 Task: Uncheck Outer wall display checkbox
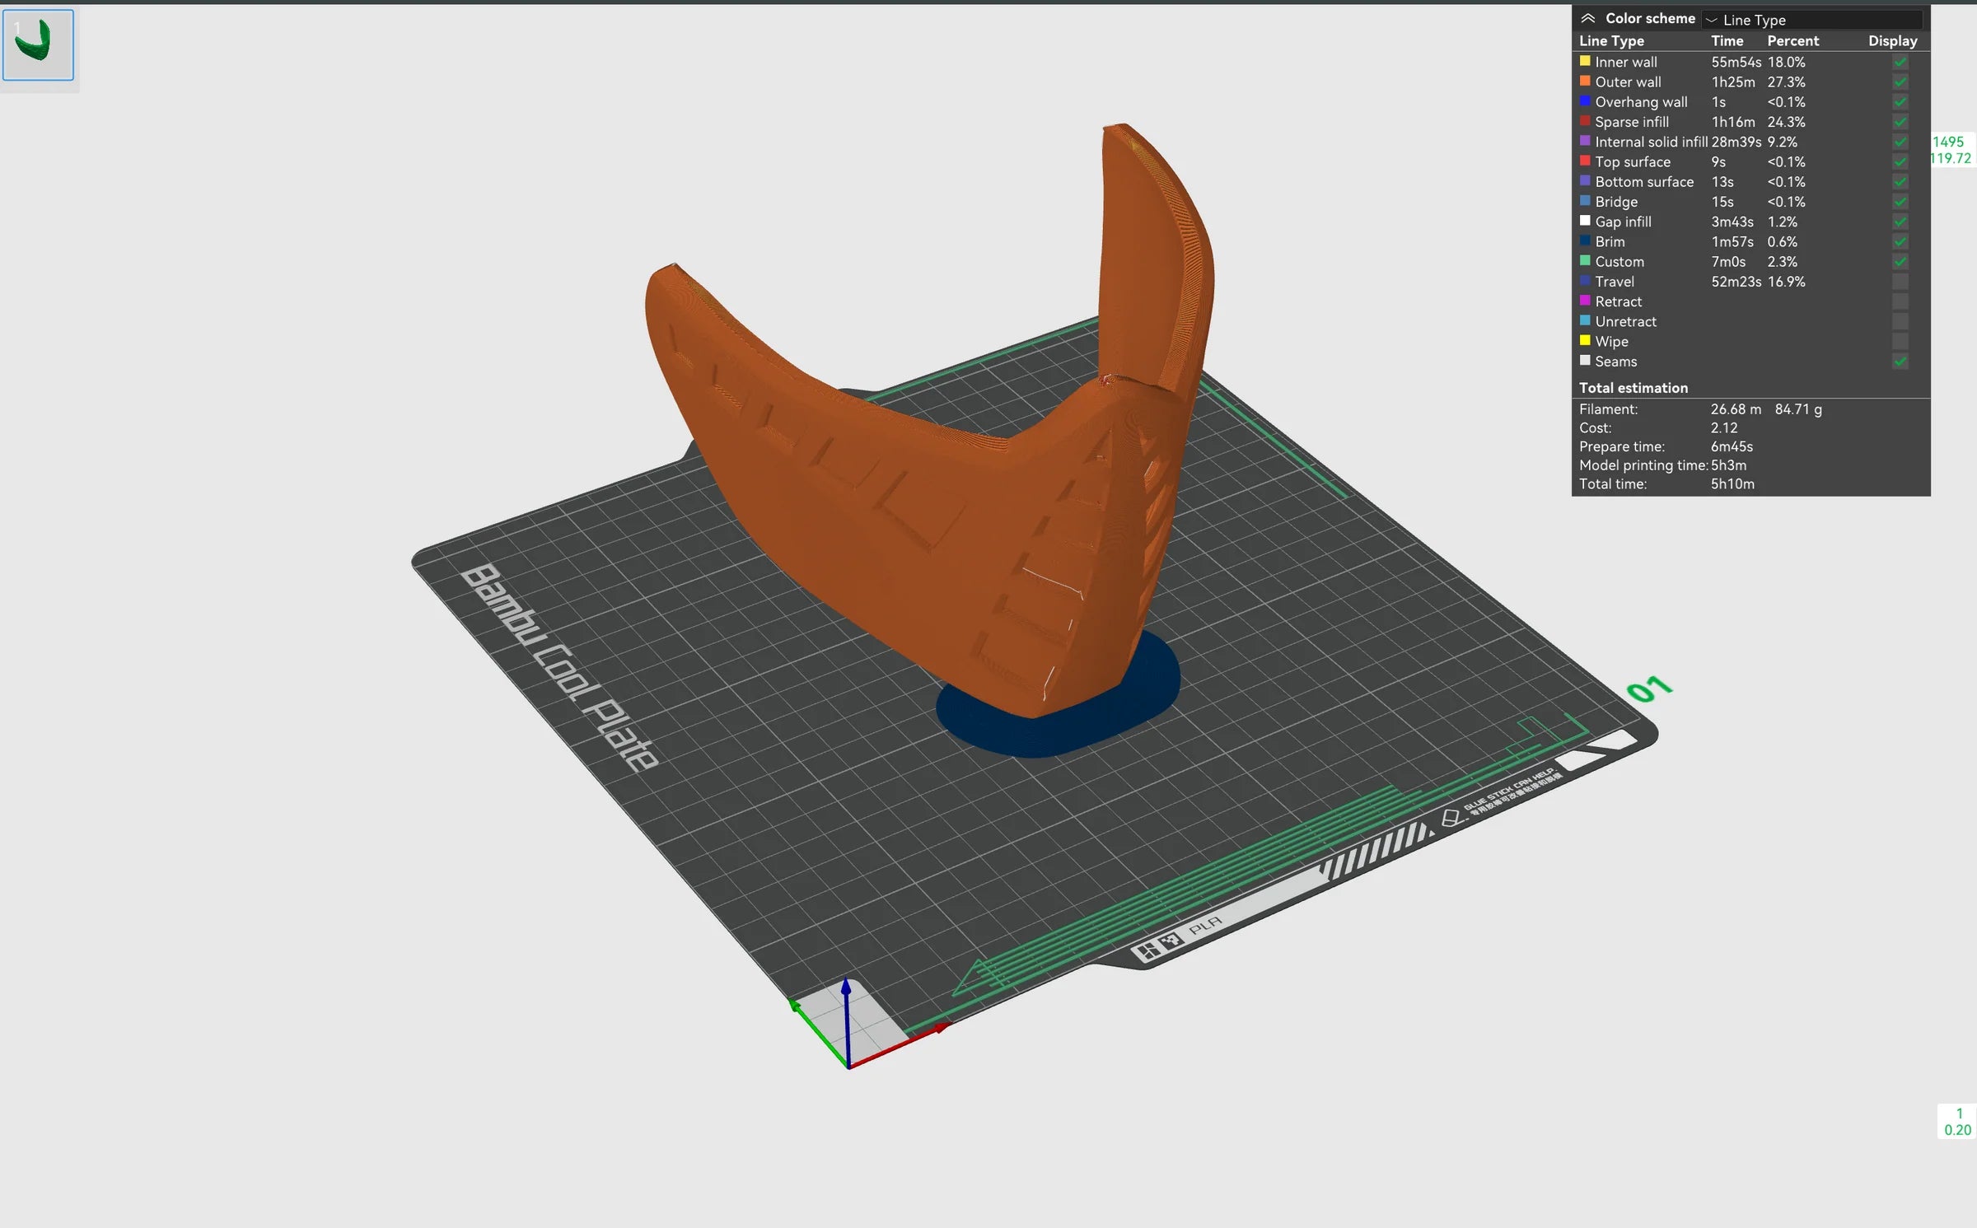pos(1900,82)
